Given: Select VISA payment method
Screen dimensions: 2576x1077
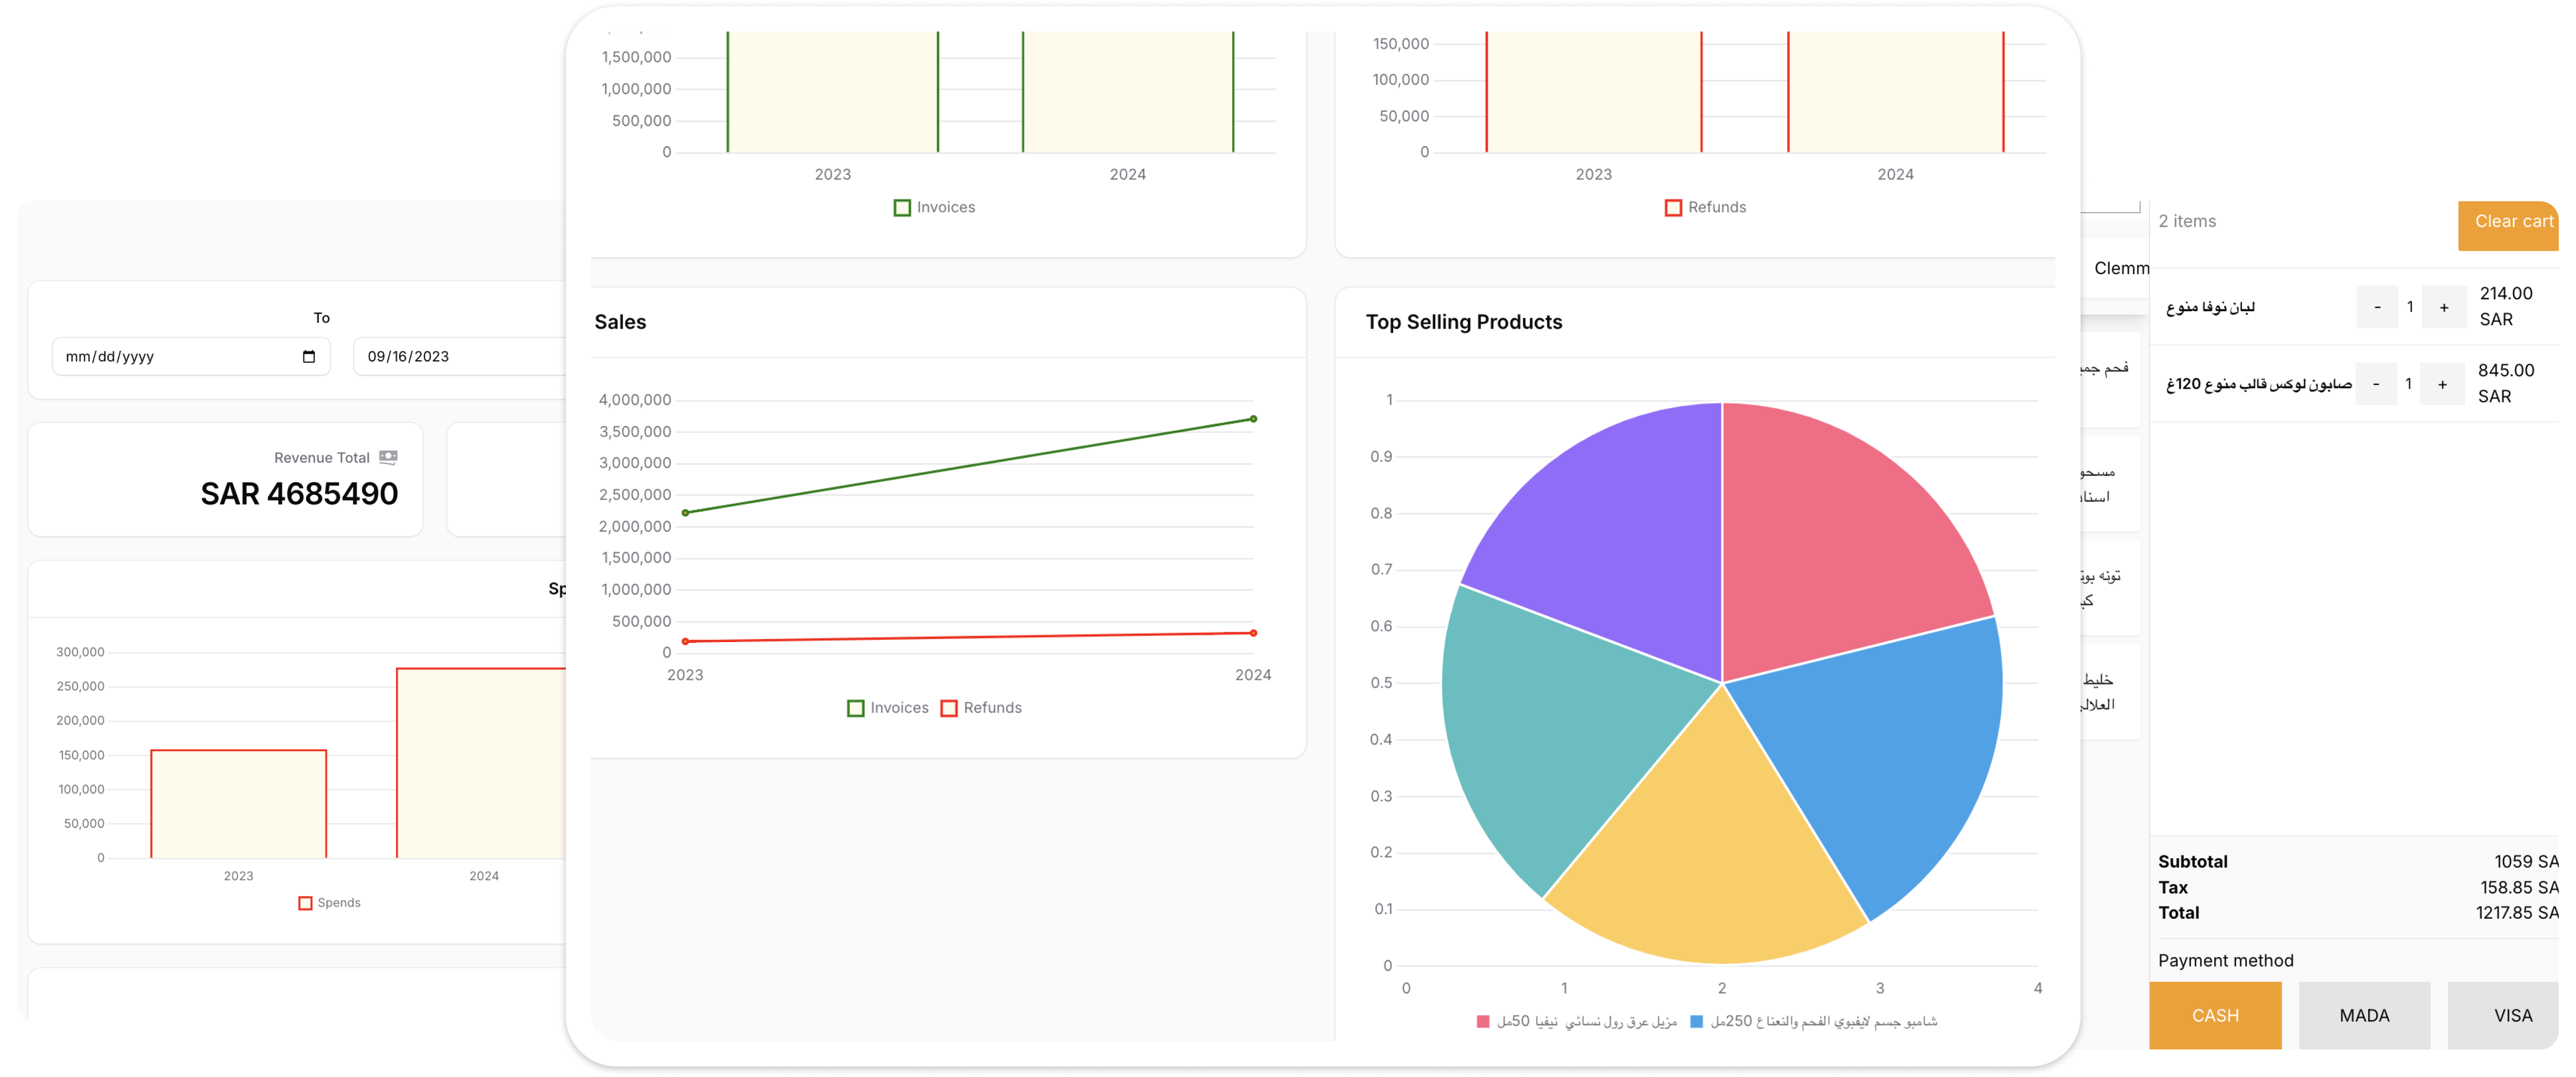Looking at the screenshot, I should click(x=2503, y=1015).
